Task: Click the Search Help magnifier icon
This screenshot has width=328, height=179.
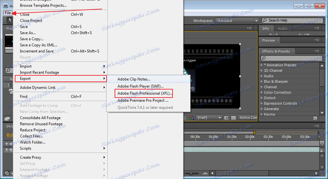Action: point(265,20)
